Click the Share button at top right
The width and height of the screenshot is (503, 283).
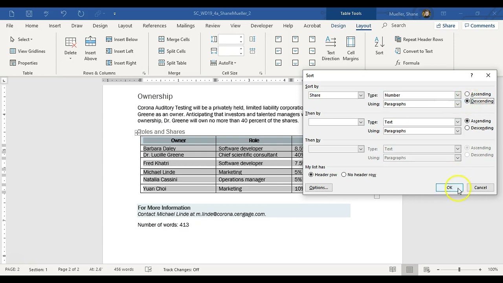click(x=446, y=26)
